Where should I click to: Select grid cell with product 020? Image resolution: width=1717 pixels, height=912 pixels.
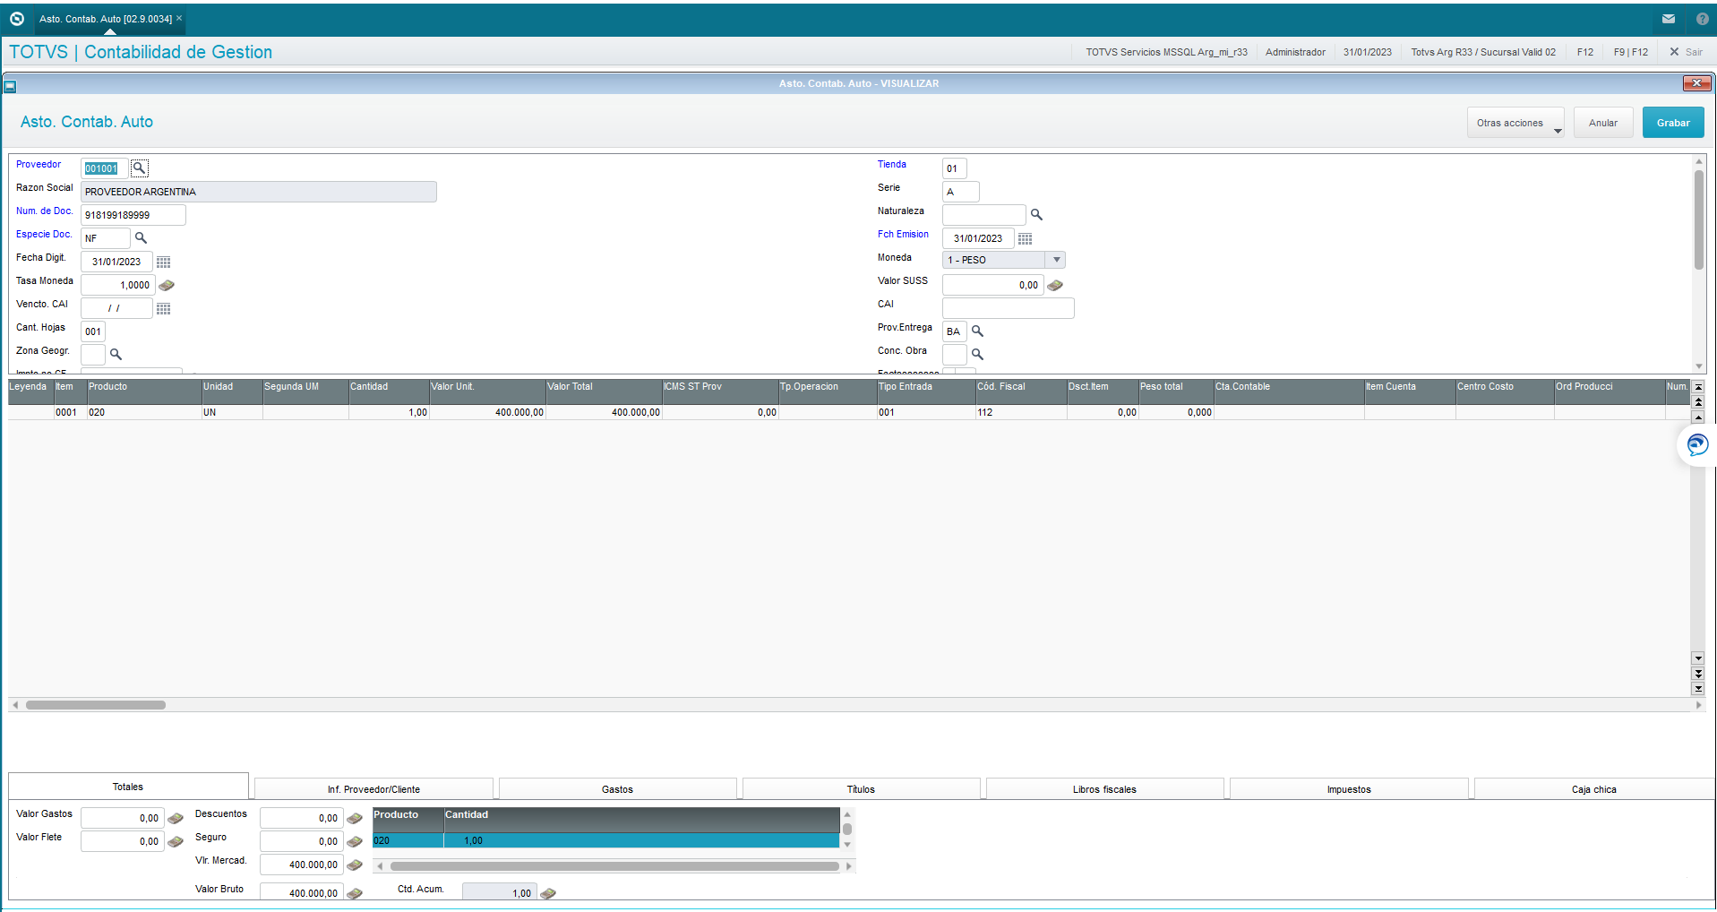click(x=144, y=412)
